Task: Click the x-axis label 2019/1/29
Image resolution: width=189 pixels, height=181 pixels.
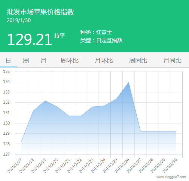Action: tap(158, 166)
